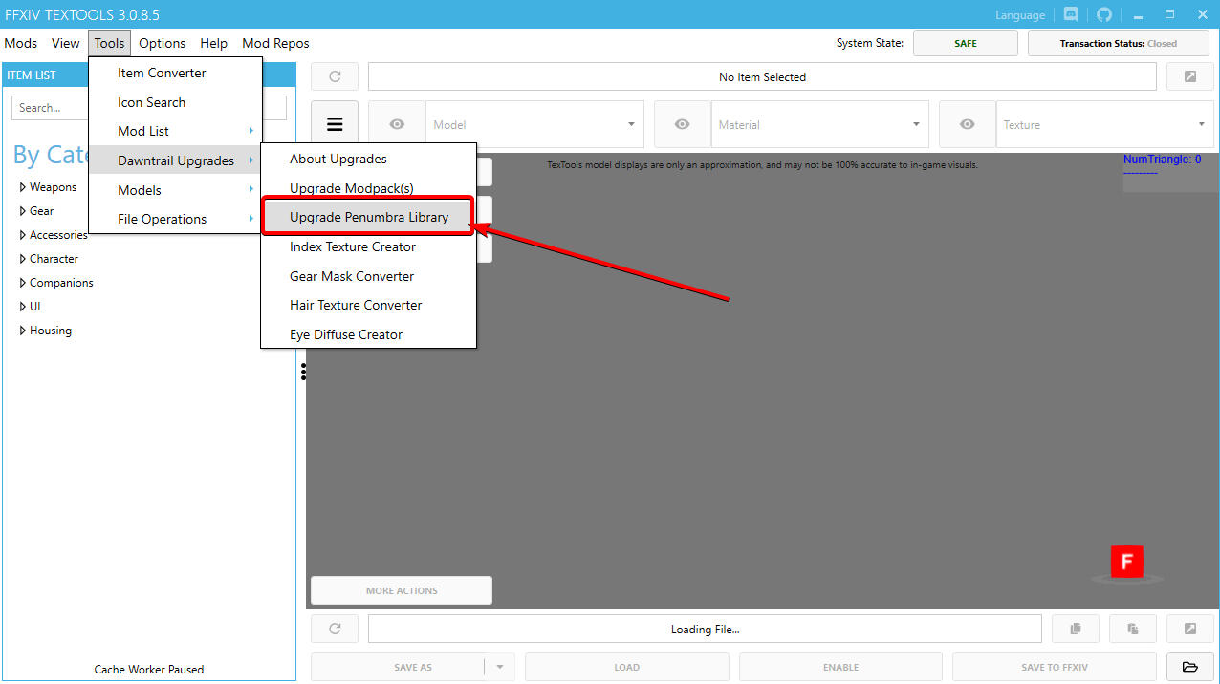Click the red F cube in viewport
Screen dimensions: 1220x684
click(1126, 562)
